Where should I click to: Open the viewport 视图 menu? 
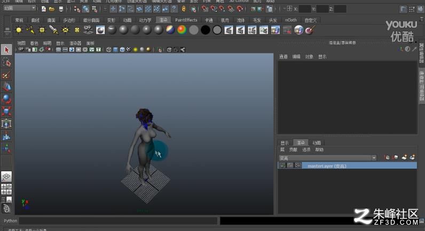(x=21, y=43)
